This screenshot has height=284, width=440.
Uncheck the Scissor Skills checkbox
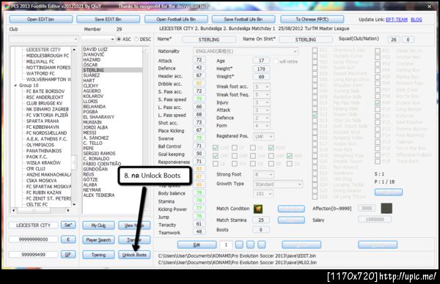pyautogui.click(x=315, y=115)
